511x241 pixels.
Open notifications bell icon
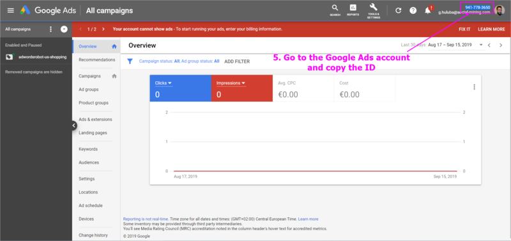pos(428,10)
